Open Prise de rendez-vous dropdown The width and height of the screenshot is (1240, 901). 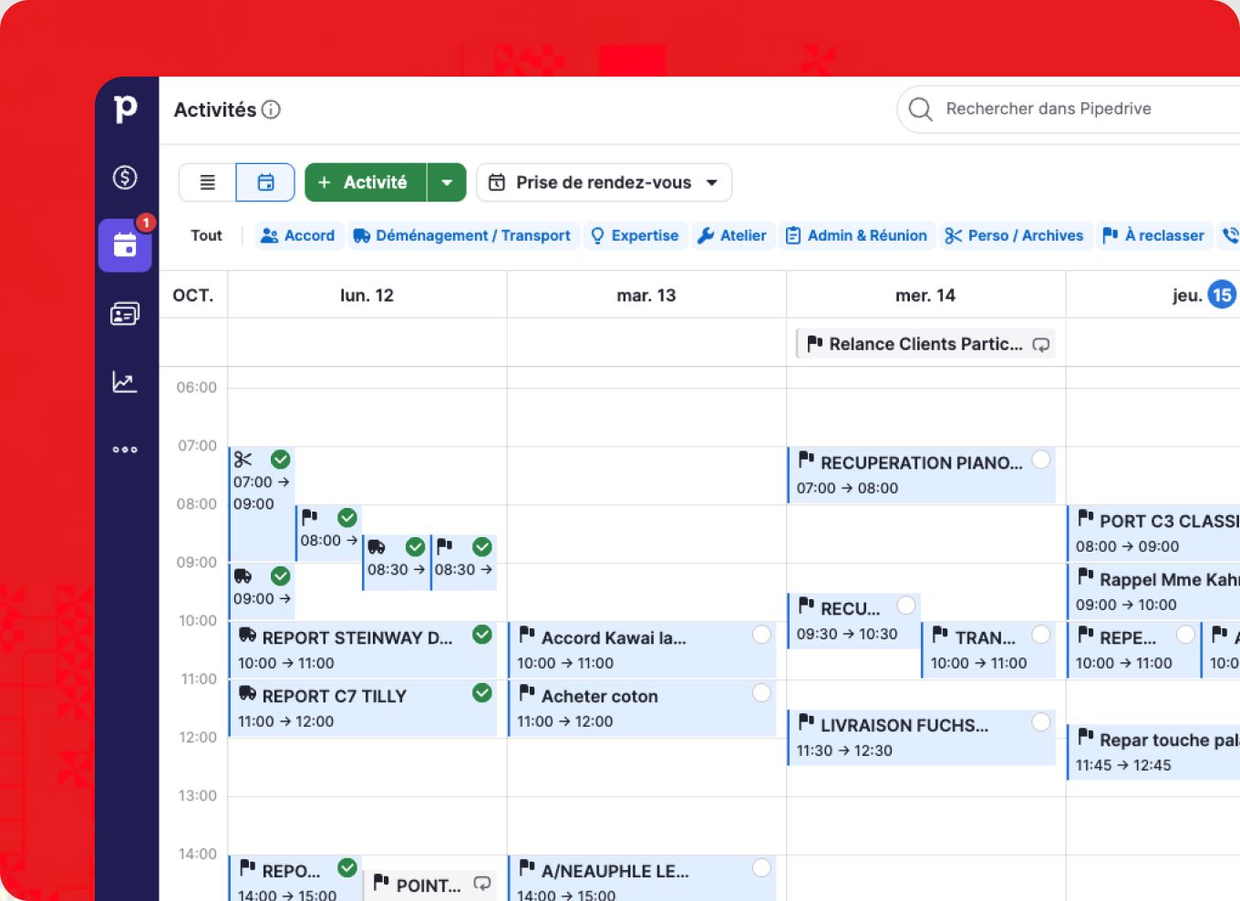604,182
